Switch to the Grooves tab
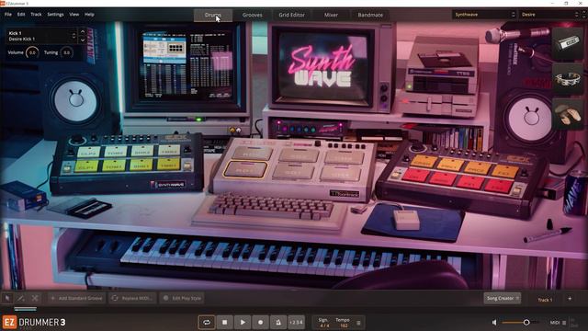Viewport: 588px width, 331px height. click(x=252, y=15)
